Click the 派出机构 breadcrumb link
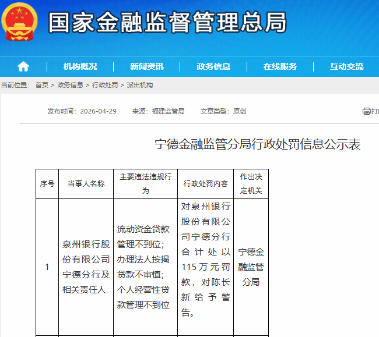 (140, 85)
